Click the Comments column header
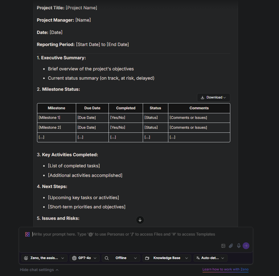The width and height of the screenshot is (279, 276). tap(199, 108)
